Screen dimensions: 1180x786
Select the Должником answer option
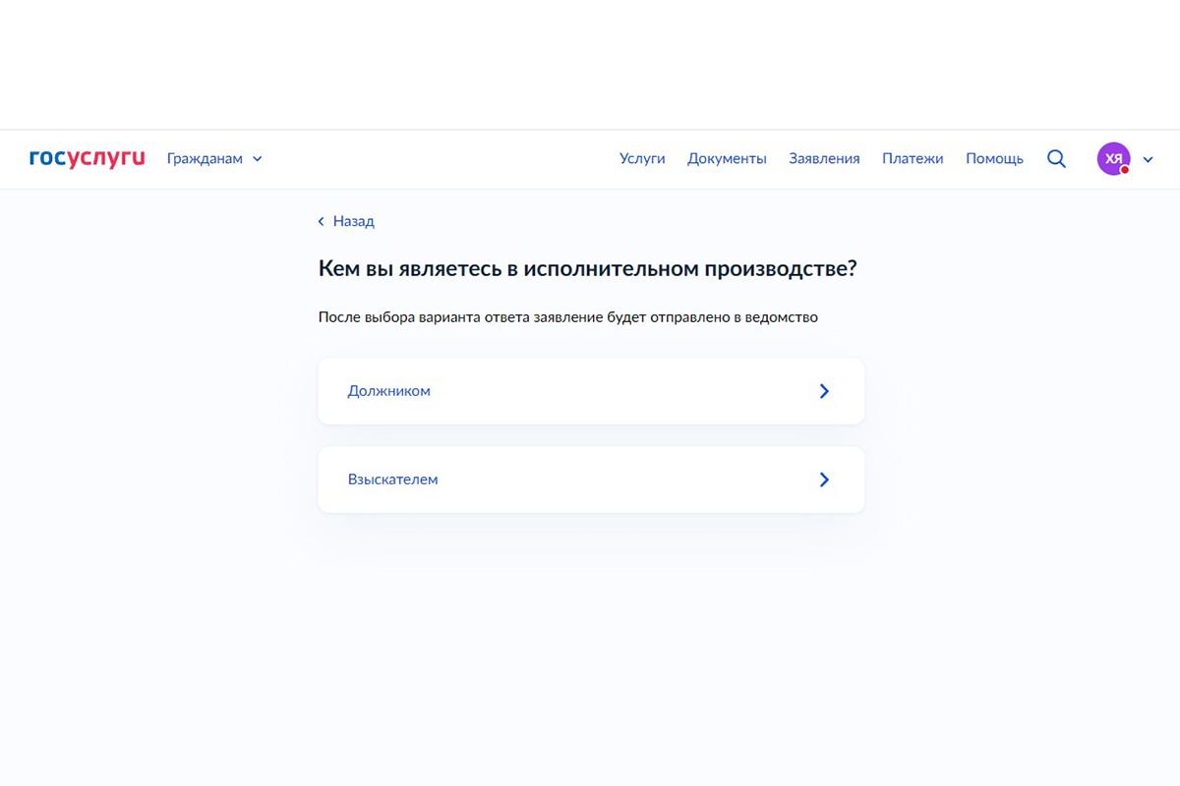pyautogui.click(x=389, y=390)
